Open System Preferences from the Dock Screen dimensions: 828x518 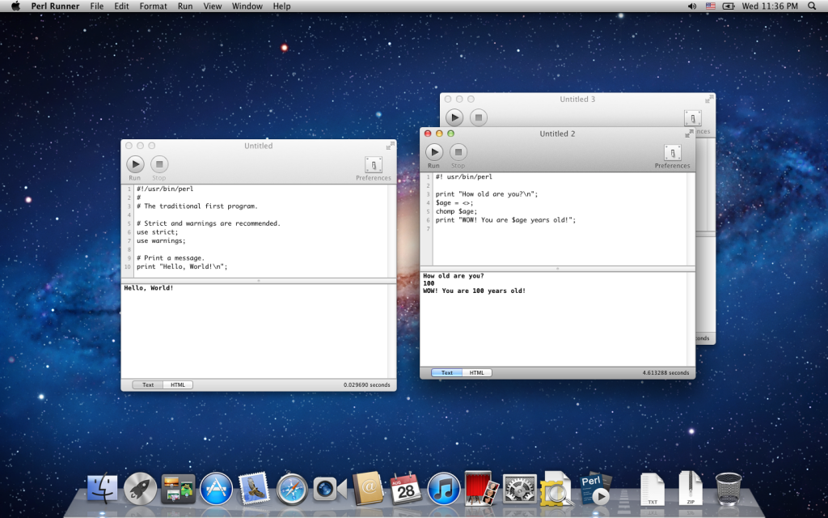click(x=520, y=488)
